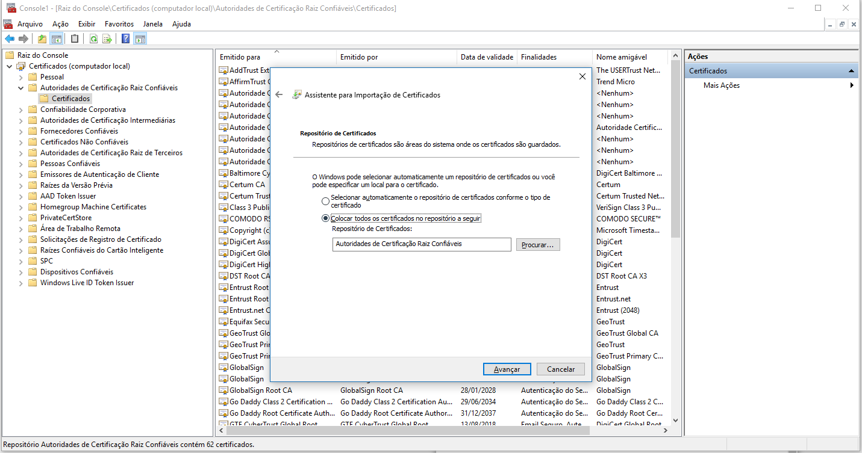
Task: Click the wizard's back arrow icon
Action: point(278,95)
